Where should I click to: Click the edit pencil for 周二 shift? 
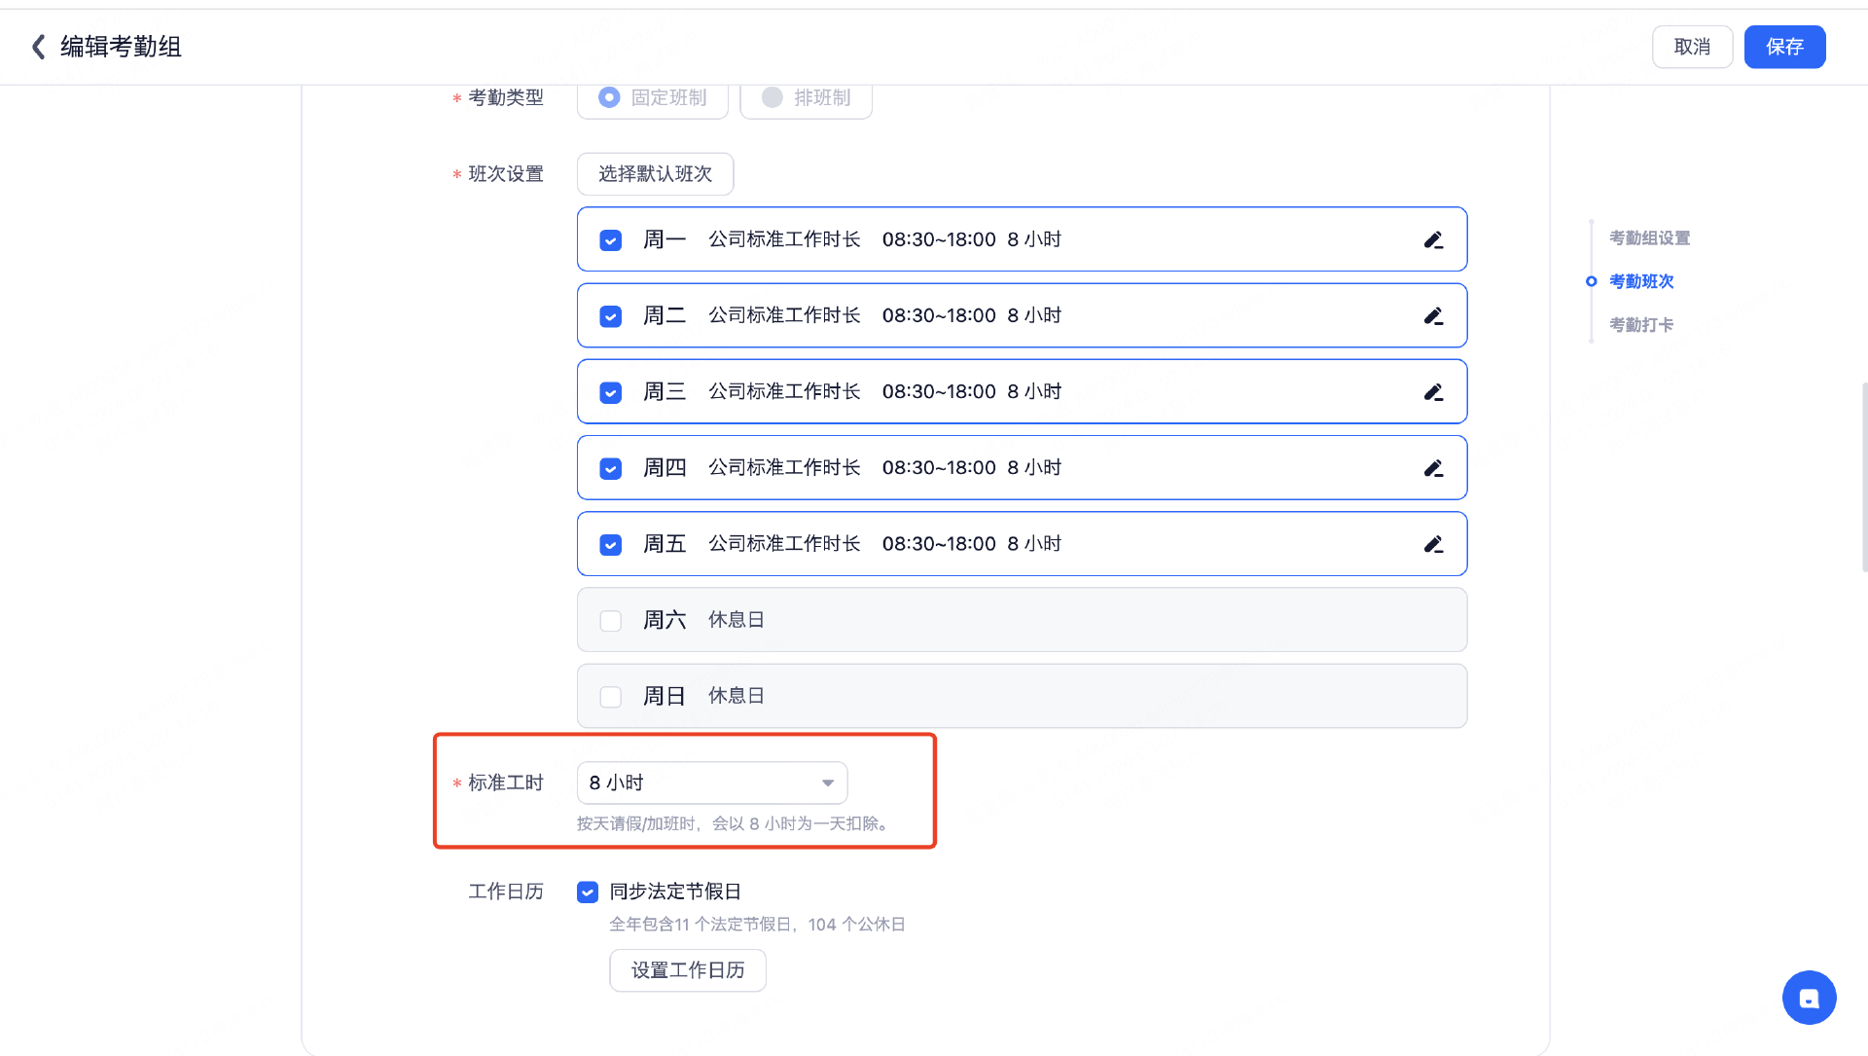1433,316
